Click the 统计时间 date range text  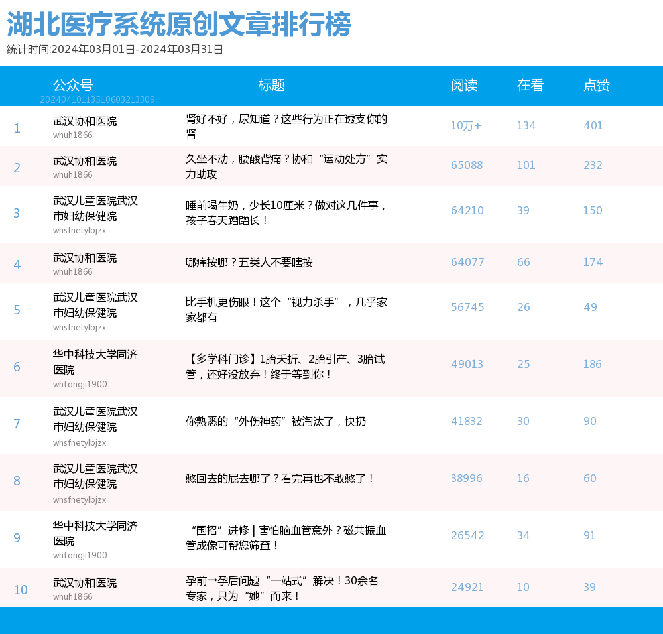(115, 50)
